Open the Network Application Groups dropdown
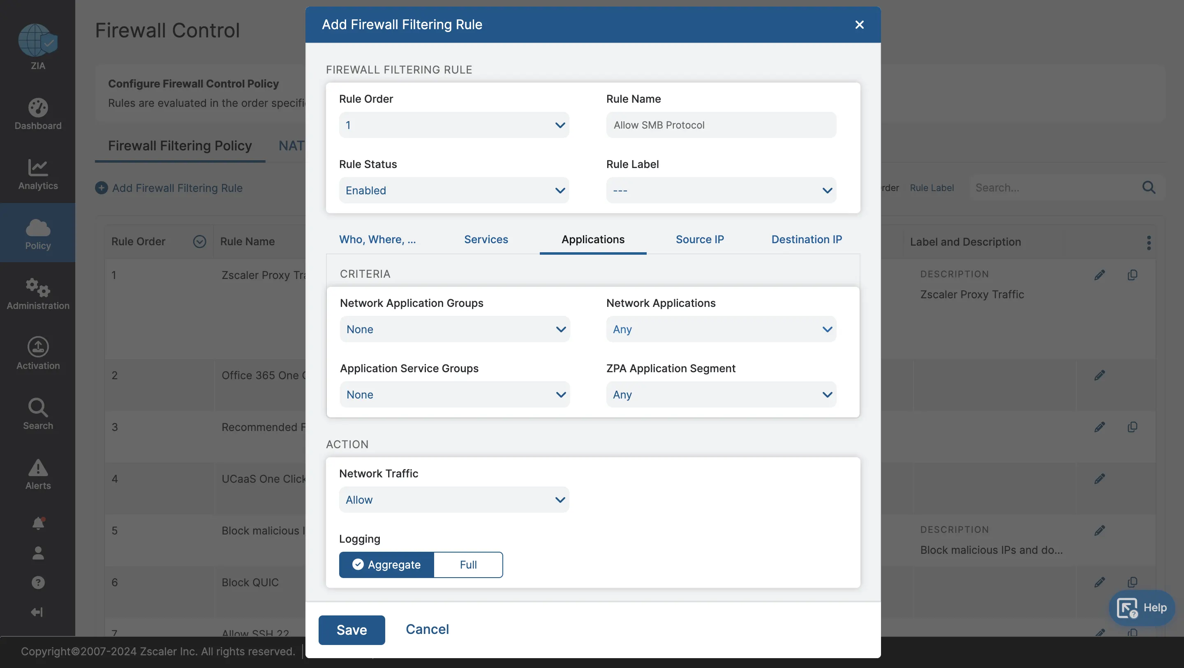1184x668 pixels. coord(455,329)
